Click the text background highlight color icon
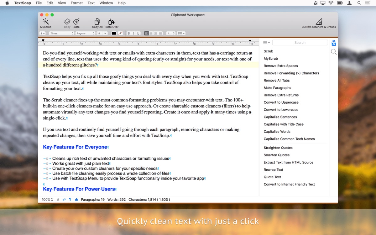 (x=120, y=33)
